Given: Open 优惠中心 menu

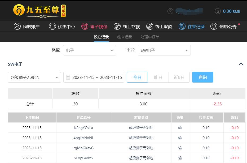Looking at the screenshot, I should click(x=62, y=26).
